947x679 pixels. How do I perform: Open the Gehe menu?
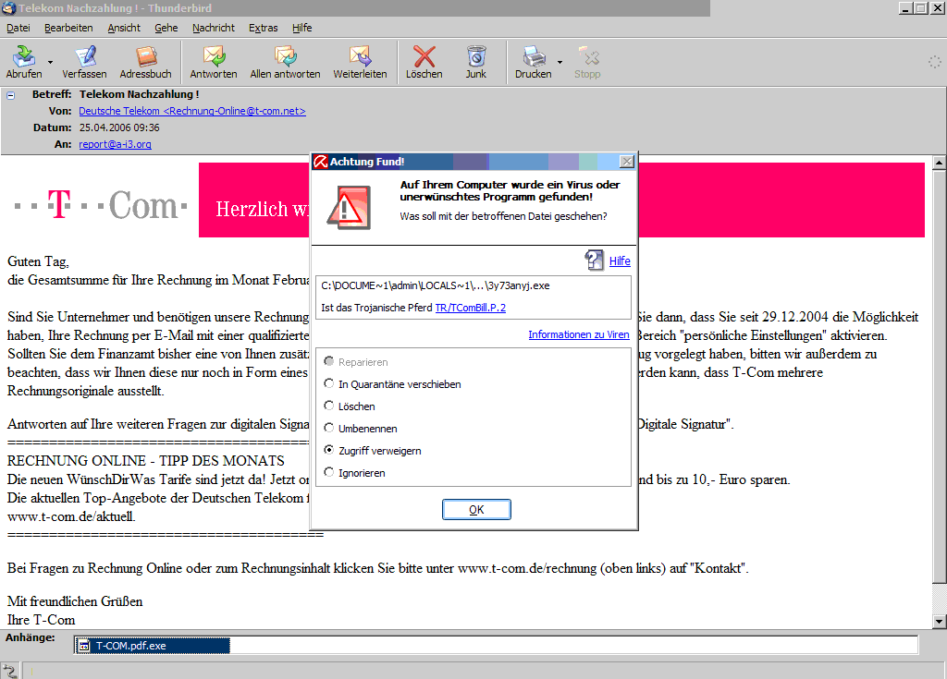pos(166,28)
